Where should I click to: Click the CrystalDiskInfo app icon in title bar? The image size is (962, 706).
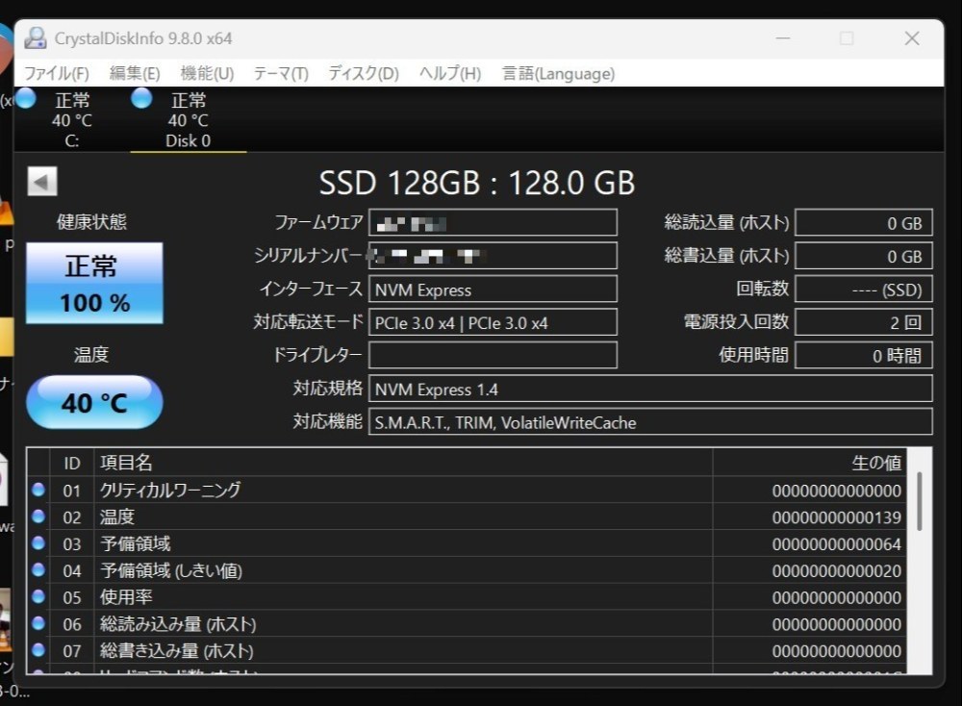[x=35, y=38]
